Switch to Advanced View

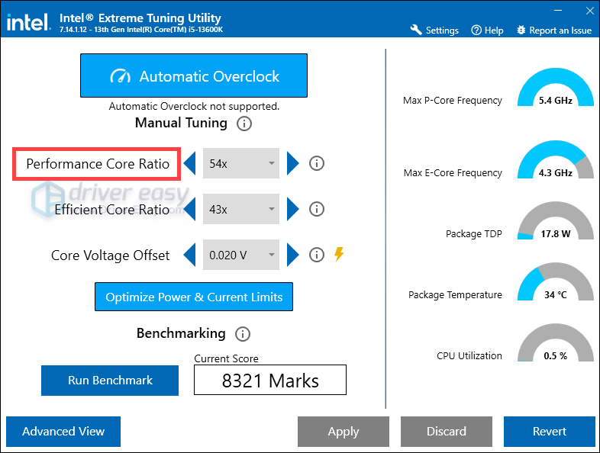[63, 432]
